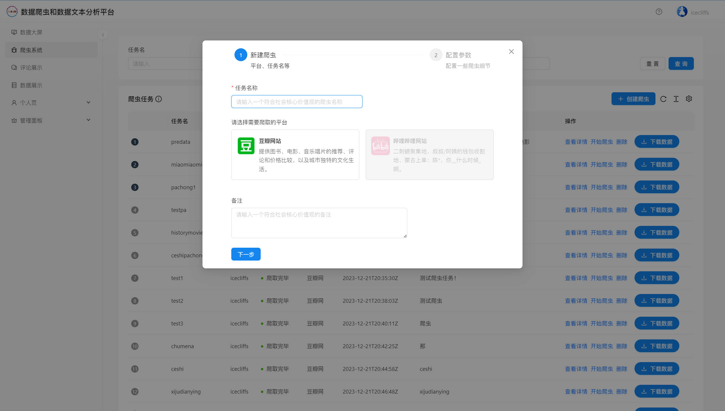The width and height of the screenshot is (725, 411).
Task: Click step 2 配置参数 in the wizard
Action: click(x=459, y=55)
